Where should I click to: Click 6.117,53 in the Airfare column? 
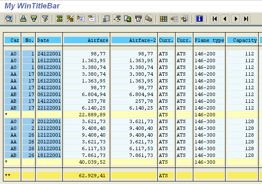coord(86,148)
